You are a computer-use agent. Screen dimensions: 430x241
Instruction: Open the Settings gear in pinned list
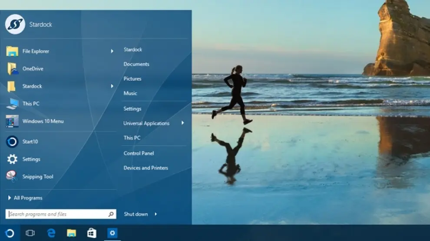click(x=12, y=159)
